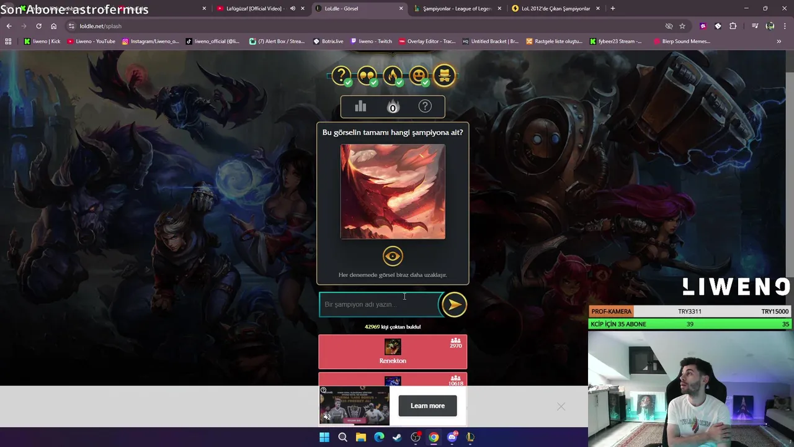Bookmark this page with the star icon

tap(682, 26)
